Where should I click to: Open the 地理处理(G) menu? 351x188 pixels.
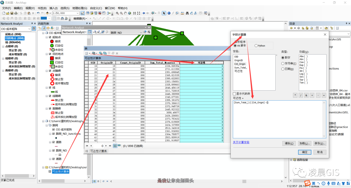pos(80,8)
